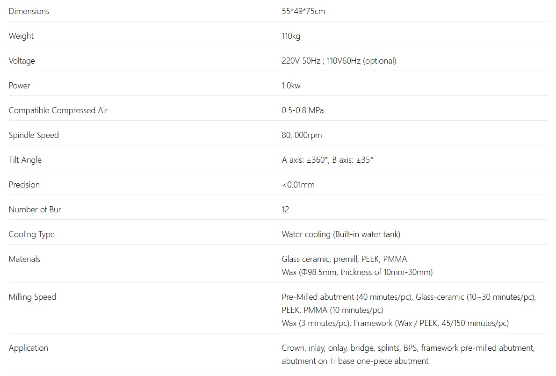Screen dimensions: 556x376
Task: Click the Spindle Speed label
Action: 34,135
